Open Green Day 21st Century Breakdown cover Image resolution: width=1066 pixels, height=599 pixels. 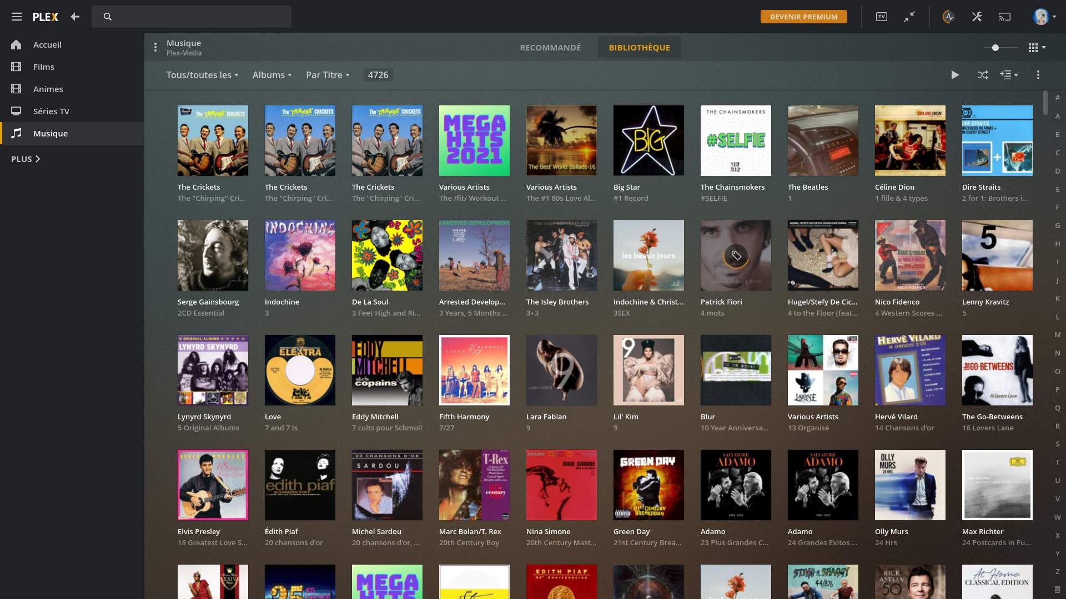click(648, 485)
